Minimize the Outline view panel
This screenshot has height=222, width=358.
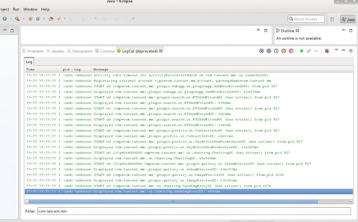click(x=343, y=30)
